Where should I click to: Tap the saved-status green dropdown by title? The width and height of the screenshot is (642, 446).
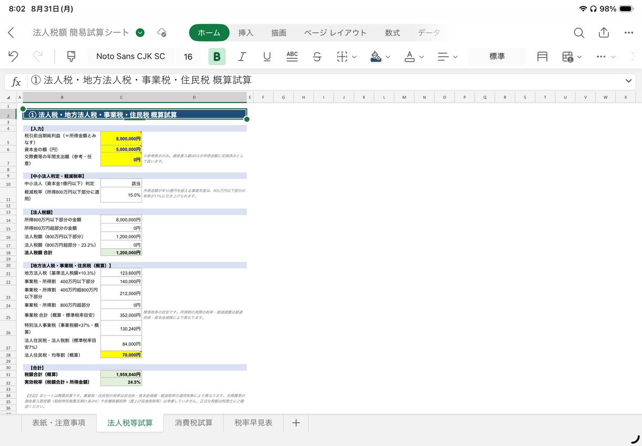click(x=140, y=33)
